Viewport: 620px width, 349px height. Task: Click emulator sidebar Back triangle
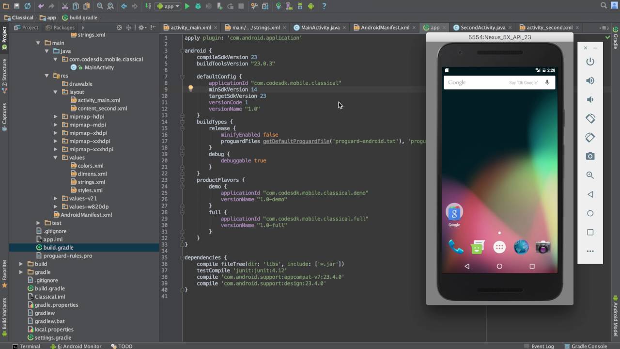click(x=590, y=194)
